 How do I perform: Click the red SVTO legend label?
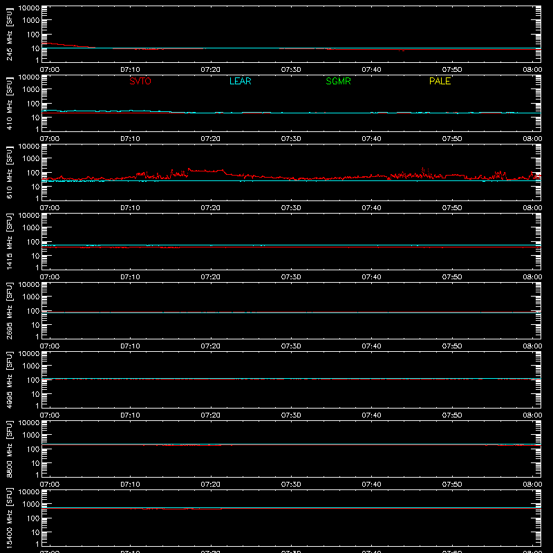(x=140, y=81)
